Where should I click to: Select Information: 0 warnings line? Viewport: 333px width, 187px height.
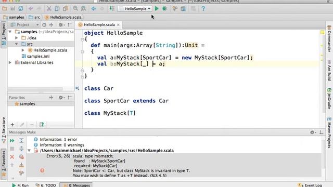(x=62, y=145)
